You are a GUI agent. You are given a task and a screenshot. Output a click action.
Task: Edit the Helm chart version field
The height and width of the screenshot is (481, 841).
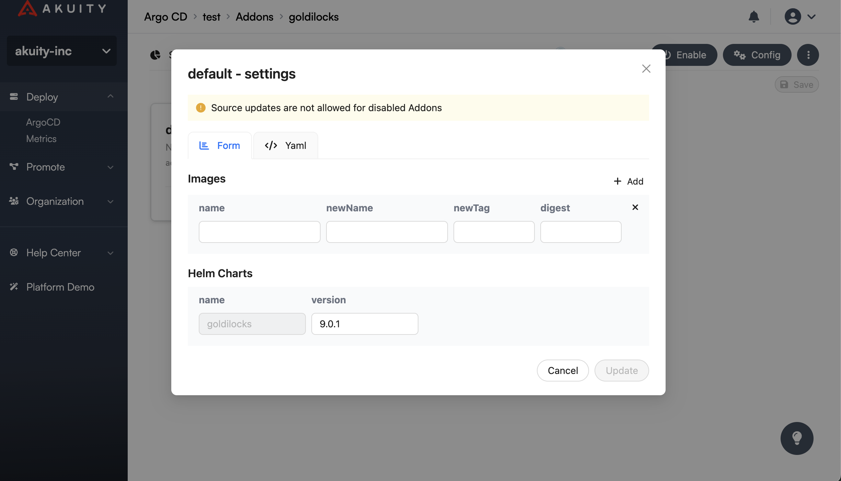(365, 324)
